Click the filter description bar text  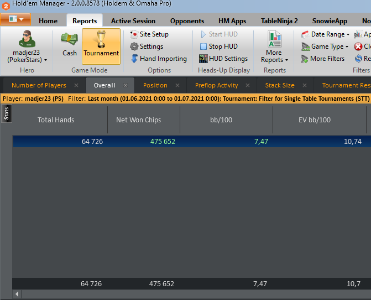[x=186, y=99]
